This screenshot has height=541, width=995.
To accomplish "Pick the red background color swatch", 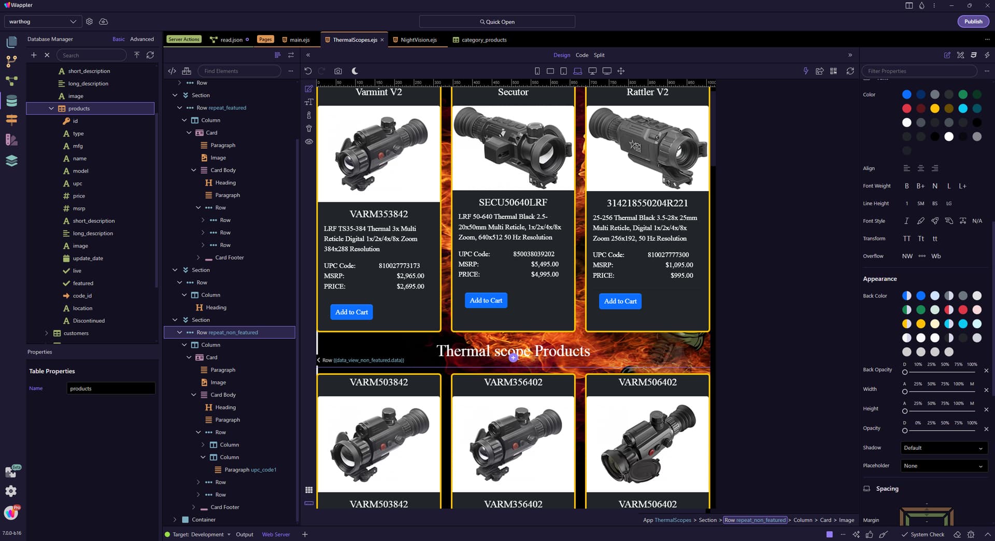I will tap(962, 309).
